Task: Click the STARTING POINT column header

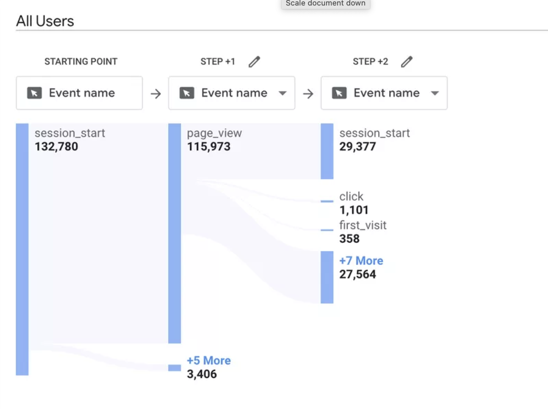Action: (x=81, y=61)
